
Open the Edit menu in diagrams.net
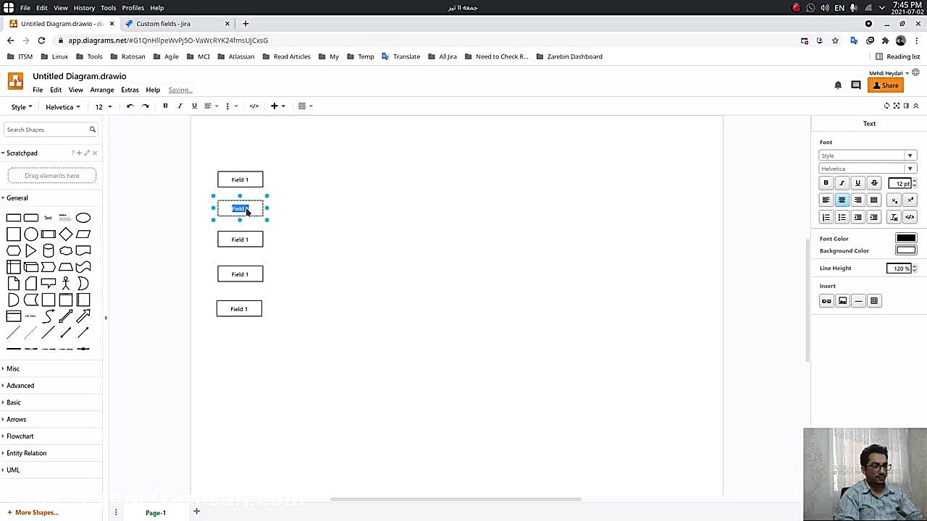(x=56, y=90)
